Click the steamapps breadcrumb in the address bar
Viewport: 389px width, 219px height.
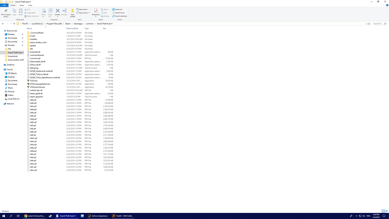(78, 24)
